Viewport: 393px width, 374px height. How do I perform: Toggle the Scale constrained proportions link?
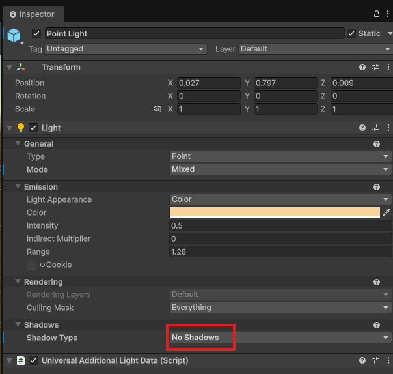click(x=157, y=109)
